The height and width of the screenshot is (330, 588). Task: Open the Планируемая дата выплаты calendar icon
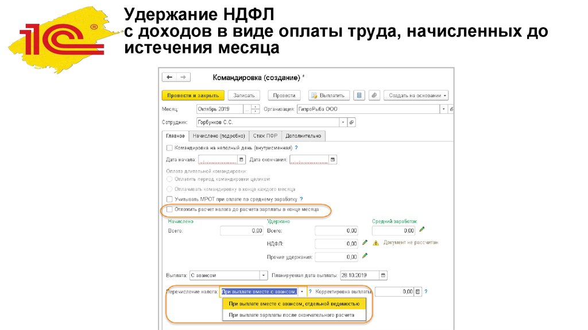[383, 275]
